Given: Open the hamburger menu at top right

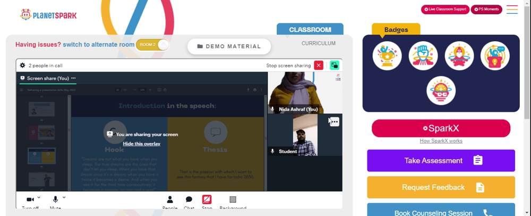Looking at the screenshot, I should (512, 10).
